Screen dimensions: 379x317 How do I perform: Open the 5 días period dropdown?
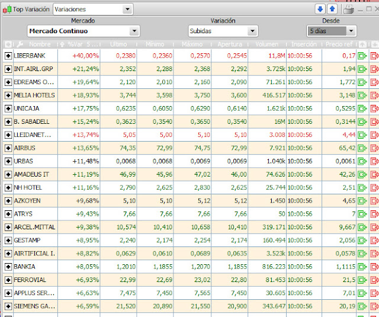[x=332, y=31]
